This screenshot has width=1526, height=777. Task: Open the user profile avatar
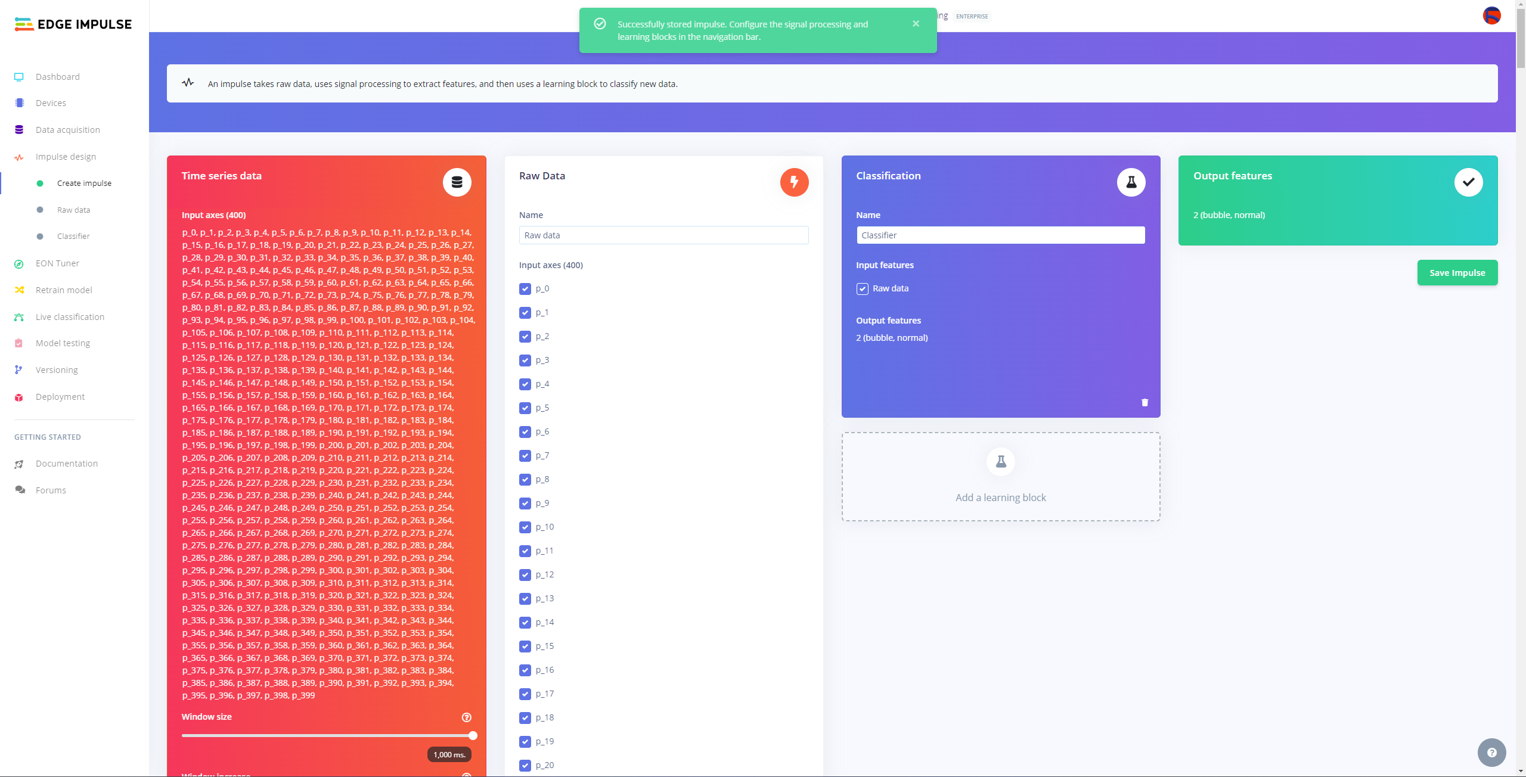1491,15
